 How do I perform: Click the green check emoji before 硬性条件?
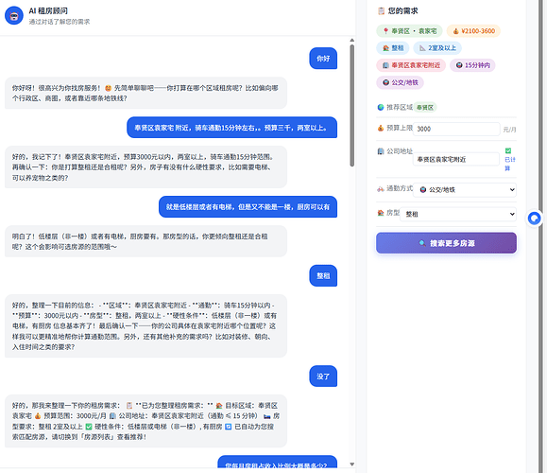click(89, 427)
